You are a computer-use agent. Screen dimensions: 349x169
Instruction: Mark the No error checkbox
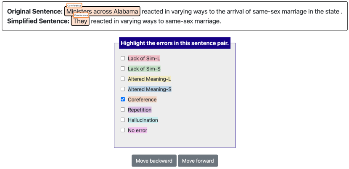123,130
